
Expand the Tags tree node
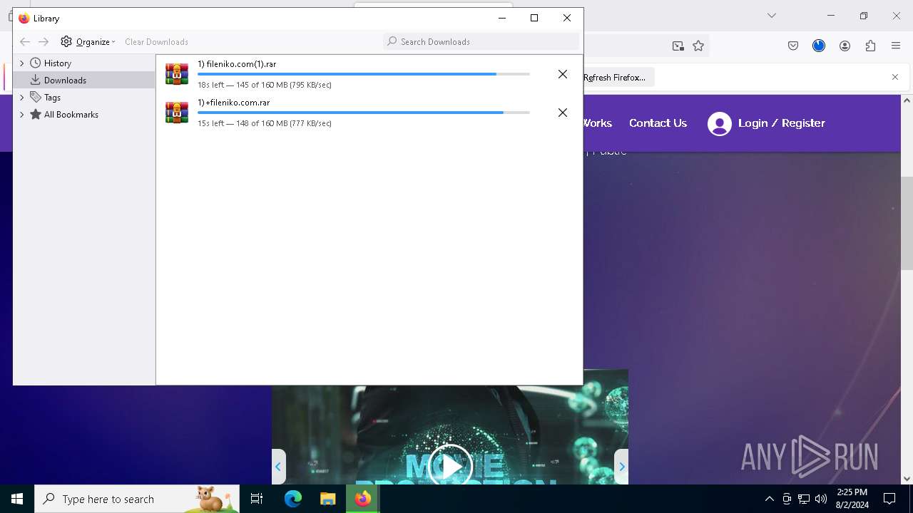point(21,97)
